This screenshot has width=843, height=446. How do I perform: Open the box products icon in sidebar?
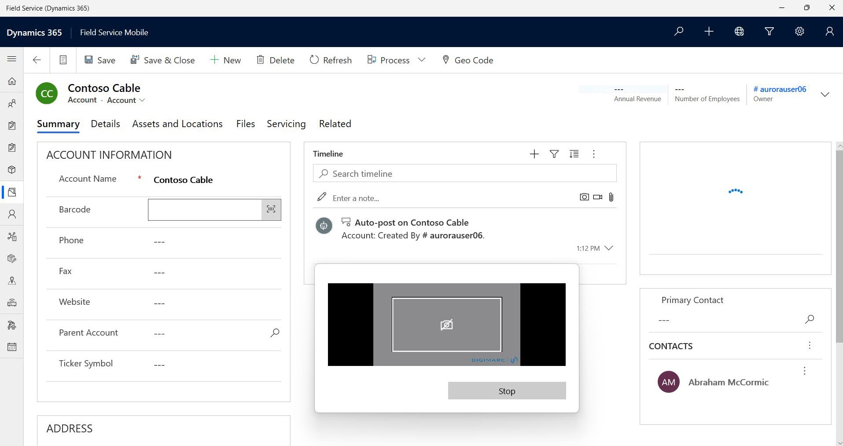pyautogui.click(x=12, y=170)
